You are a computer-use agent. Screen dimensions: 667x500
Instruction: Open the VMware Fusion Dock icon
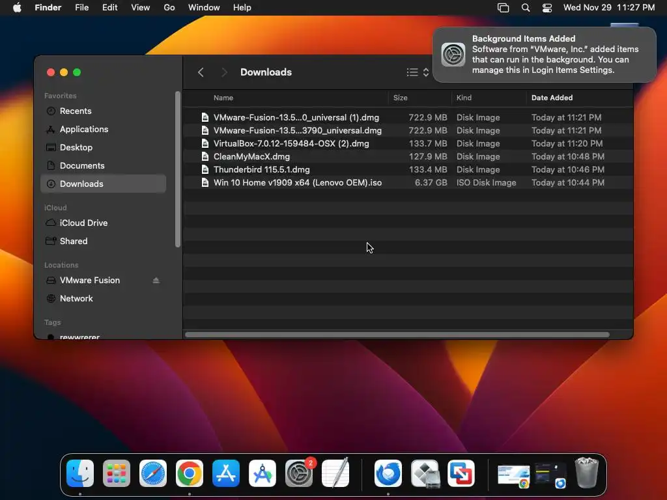tap(461, 473)
